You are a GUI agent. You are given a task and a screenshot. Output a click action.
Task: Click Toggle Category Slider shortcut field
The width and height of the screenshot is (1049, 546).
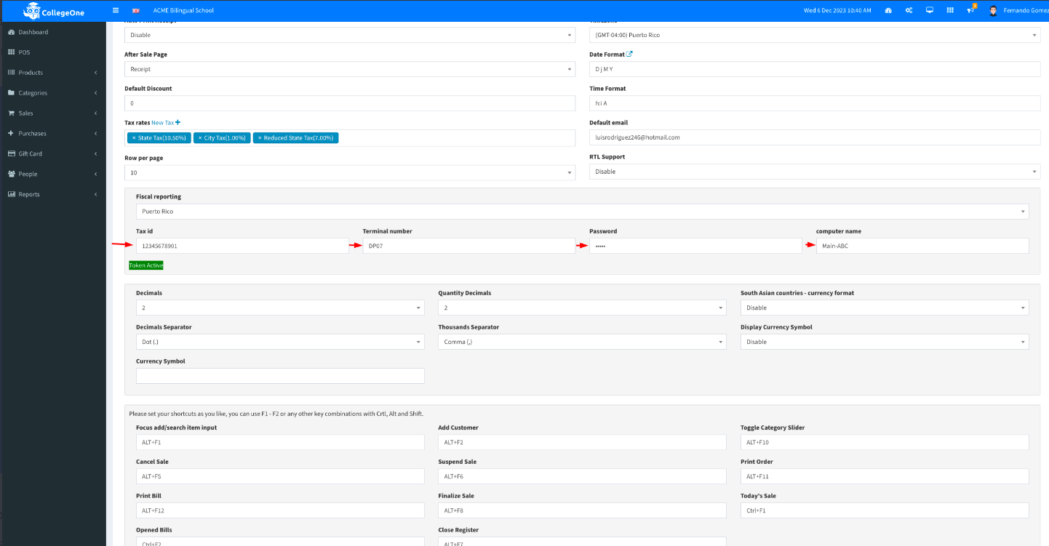[885, 442]
